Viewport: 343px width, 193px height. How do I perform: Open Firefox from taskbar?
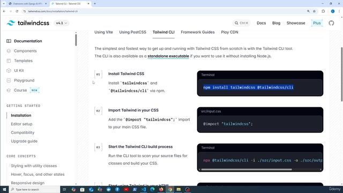pyautogui.click(x=161, y=189)
